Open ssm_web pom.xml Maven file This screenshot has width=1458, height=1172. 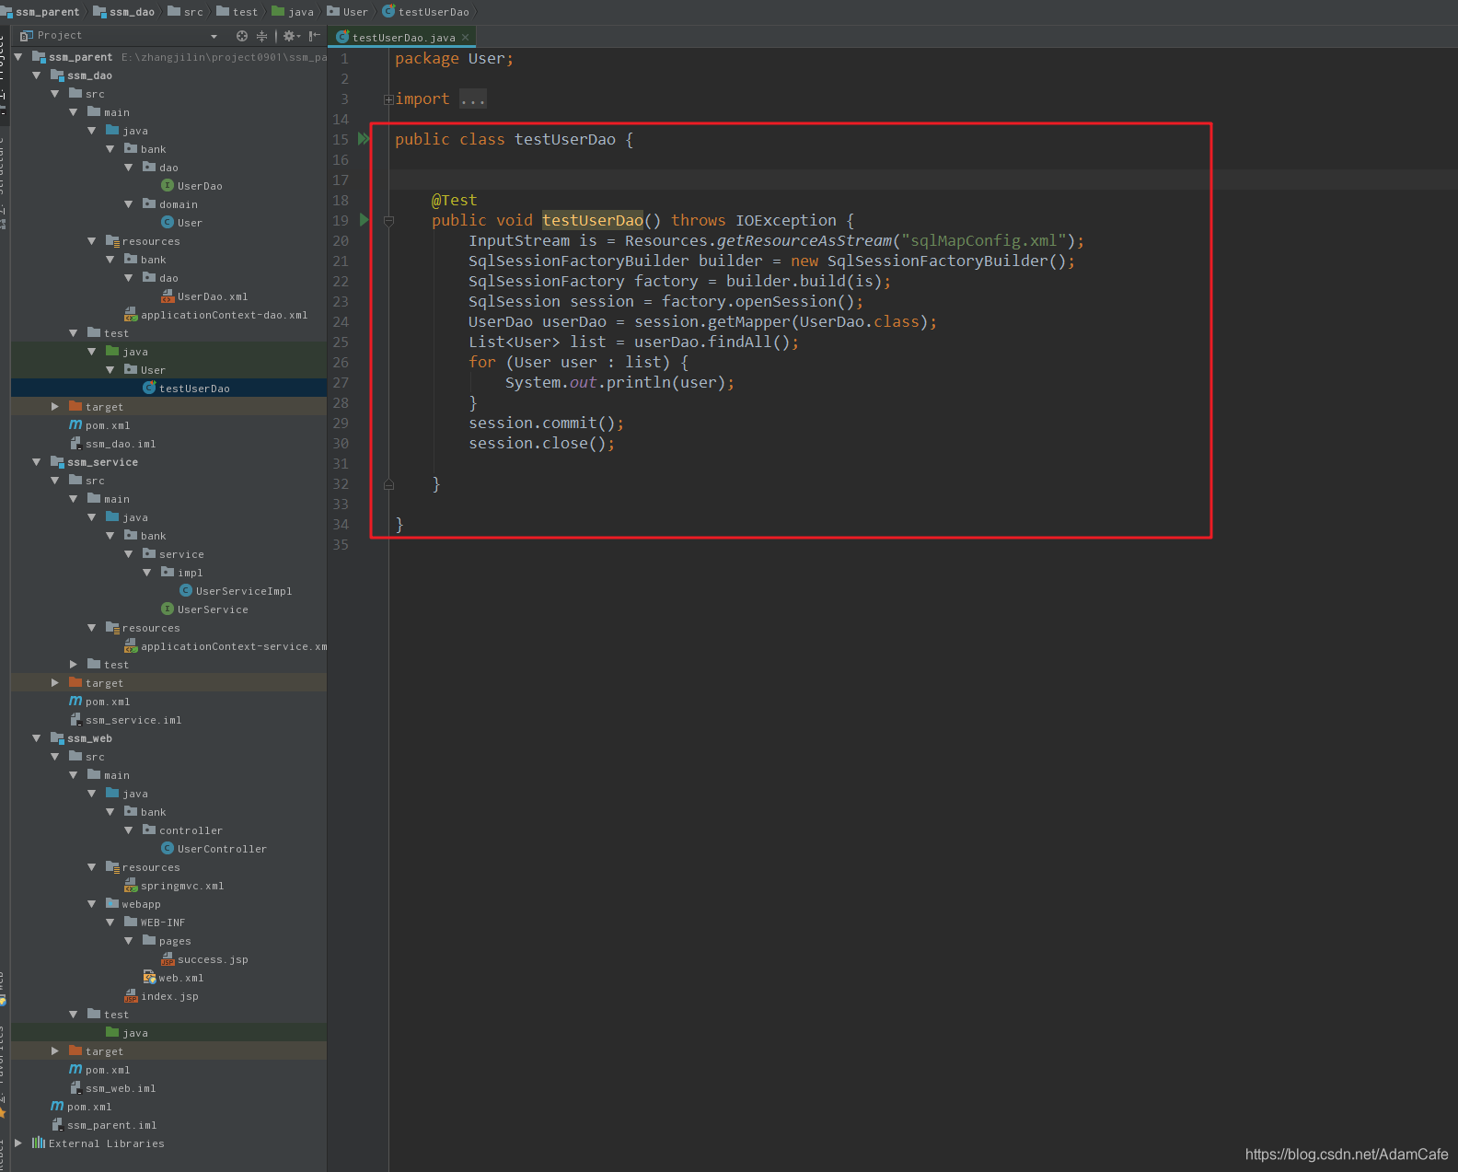pos(99,1070)
